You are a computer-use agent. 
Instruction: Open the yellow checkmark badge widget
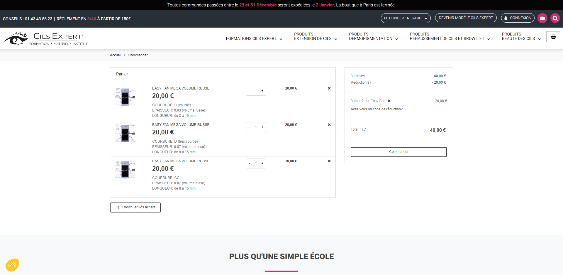coord(12,265)
